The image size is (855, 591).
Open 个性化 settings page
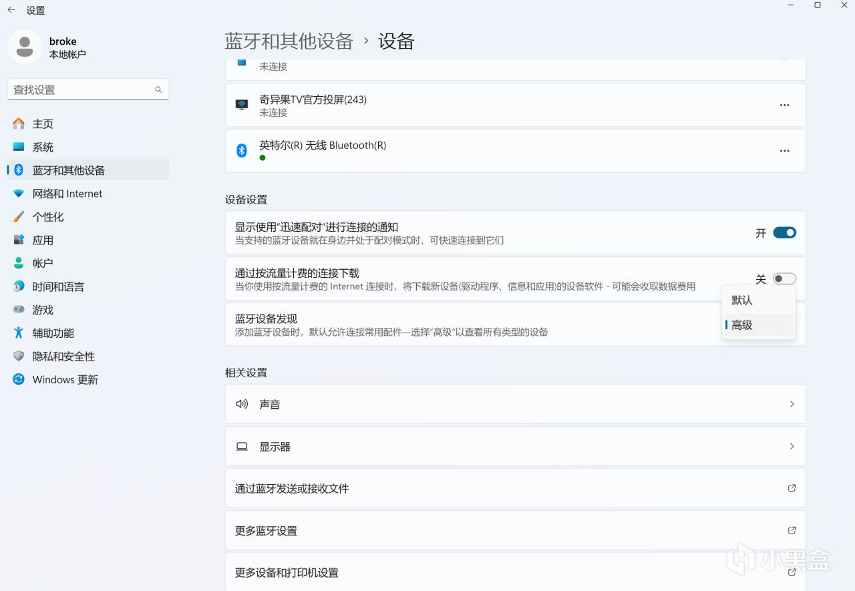coord(88,217)
